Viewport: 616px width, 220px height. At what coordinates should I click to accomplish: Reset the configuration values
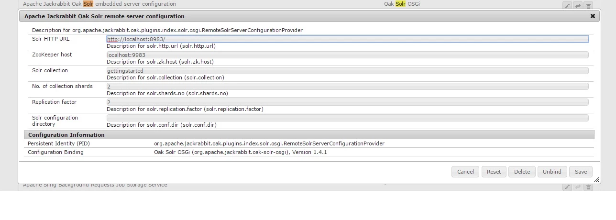[x=494, y=172]
